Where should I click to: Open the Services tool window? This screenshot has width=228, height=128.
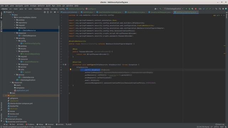[60, 124]
